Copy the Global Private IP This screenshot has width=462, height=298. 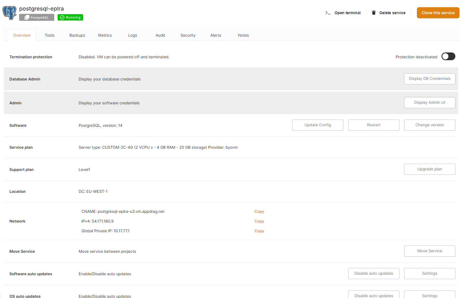coord(259,231)
